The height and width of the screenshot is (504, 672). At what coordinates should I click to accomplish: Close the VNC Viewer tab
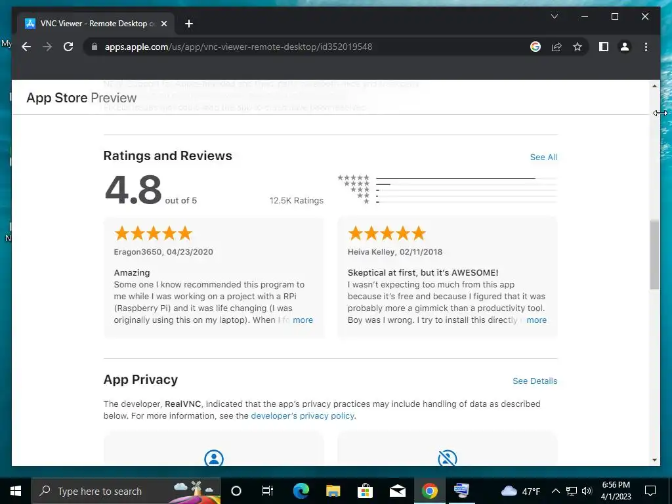(163, 24)
